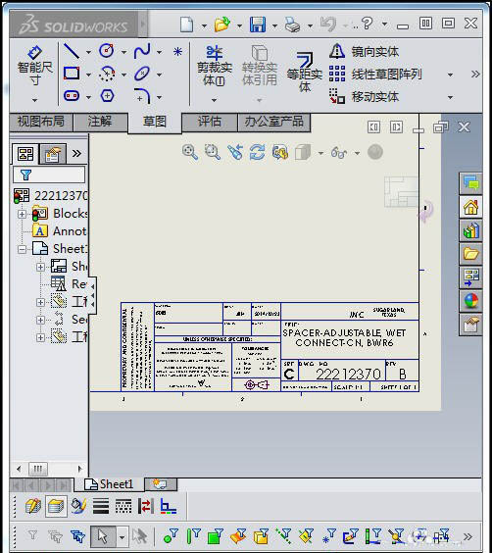The height and width of the screenshot is (553, 492).
Task: Open the Hide/Show Items glasses icon
Action: coord(339,153)
